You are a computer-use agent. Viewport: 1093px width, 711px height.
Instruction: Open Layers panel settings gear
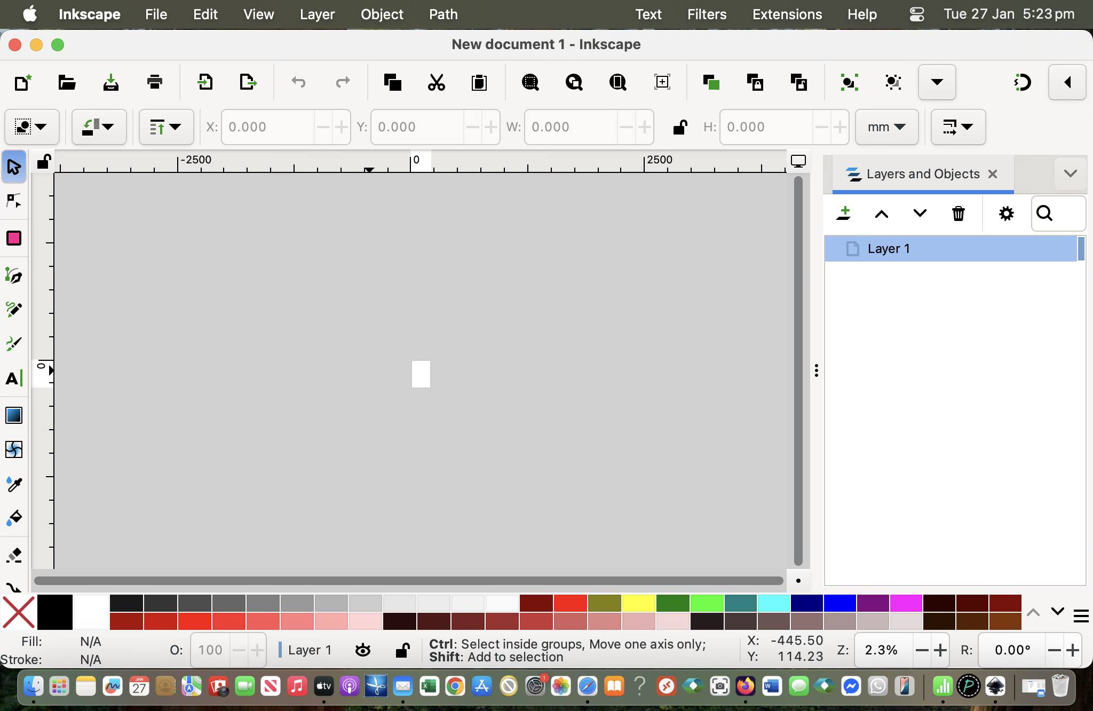tap(1006, 214)
